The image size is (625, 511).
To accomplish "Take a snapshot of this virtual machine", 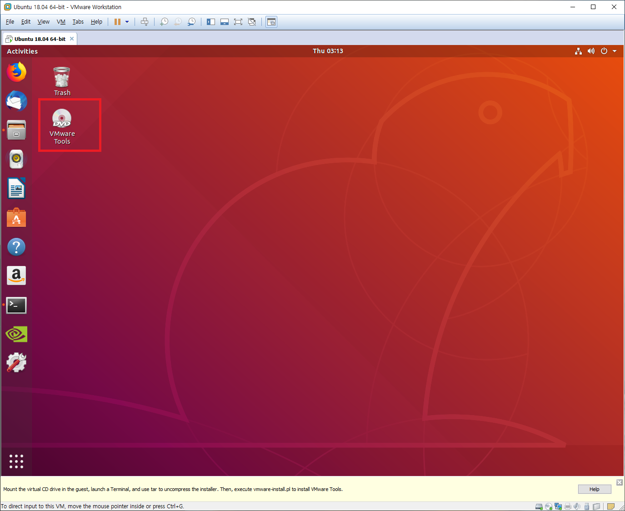I will 164,22.
